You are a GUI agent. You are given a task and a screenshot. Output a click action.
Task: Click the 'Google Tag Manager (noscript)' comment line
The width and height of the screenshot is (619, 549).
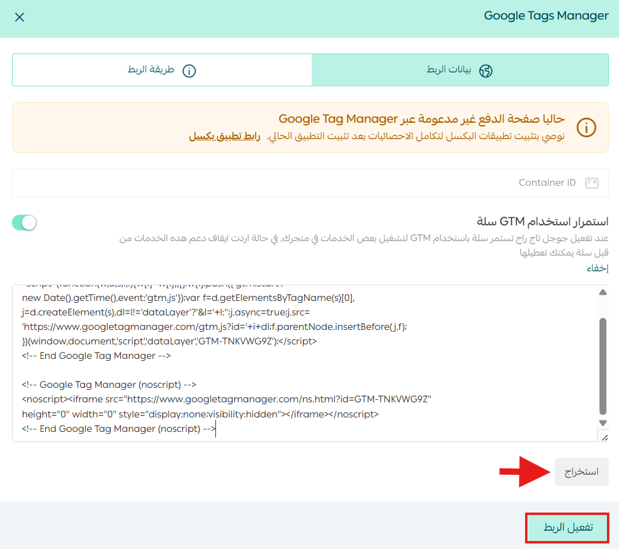109,385
